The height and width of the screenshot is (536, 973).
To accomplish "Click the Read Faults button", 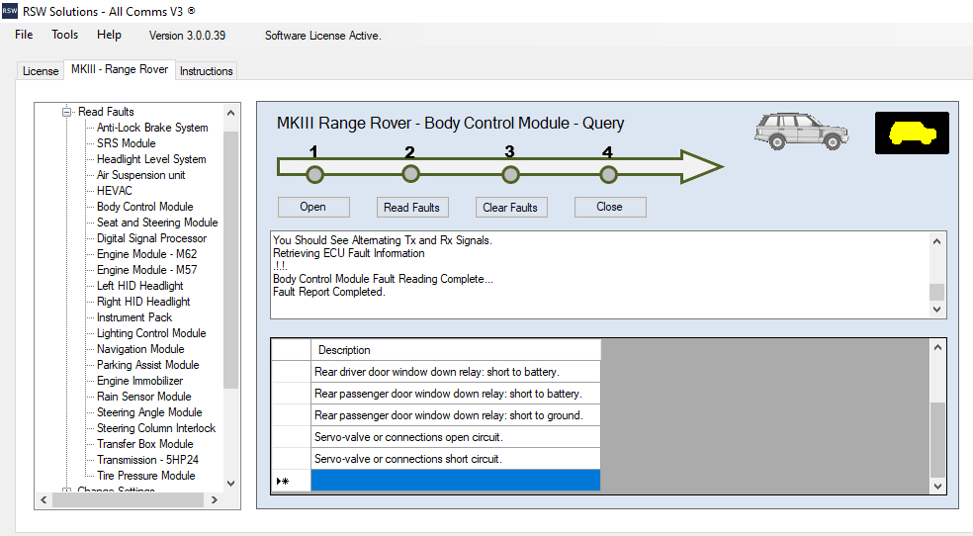I will (412, 208).
